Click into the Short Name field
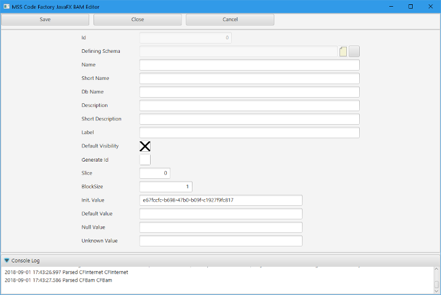 (x=249, y=79)
